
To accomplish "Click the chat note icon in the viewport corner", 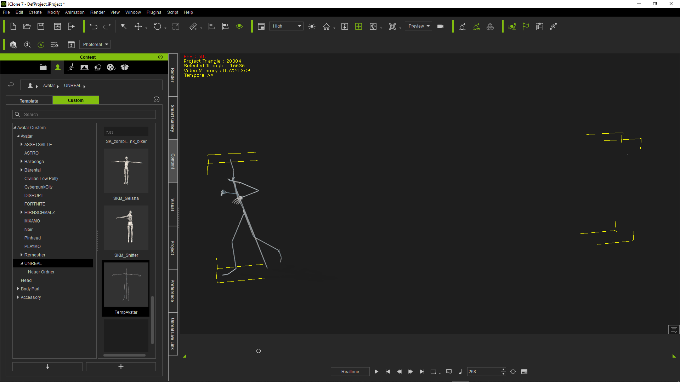I will [674, 330].
